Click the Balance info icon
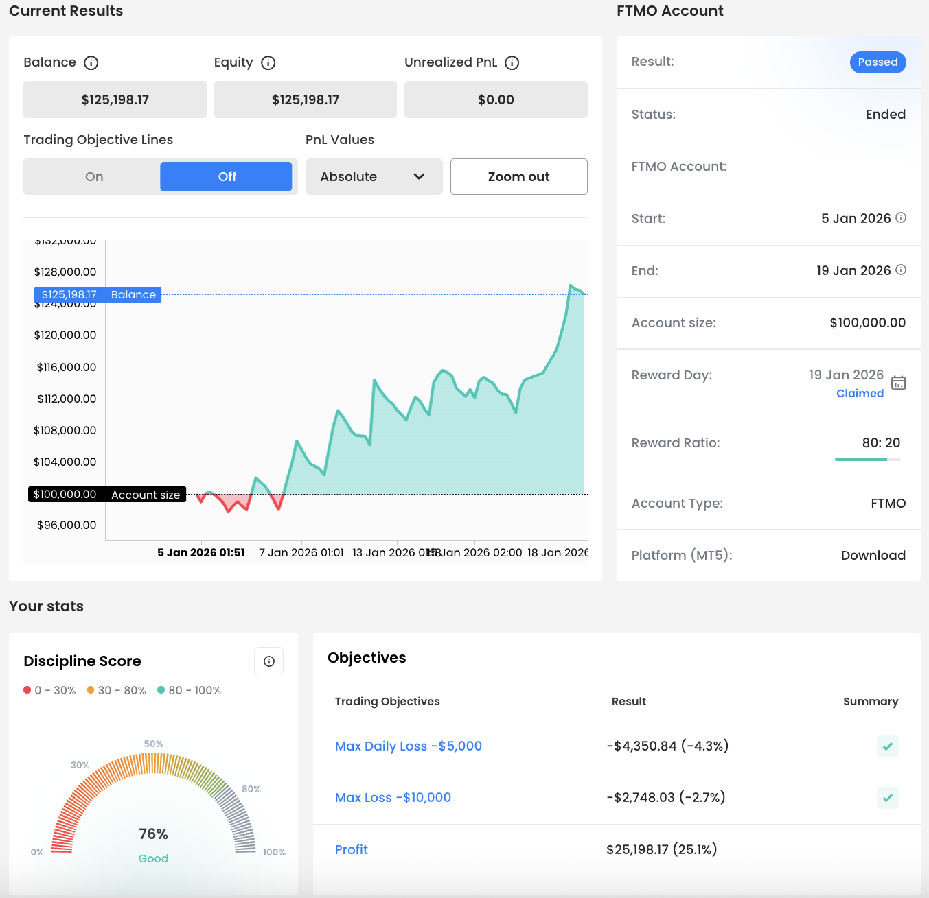929x898 pixels. [91, 63]
